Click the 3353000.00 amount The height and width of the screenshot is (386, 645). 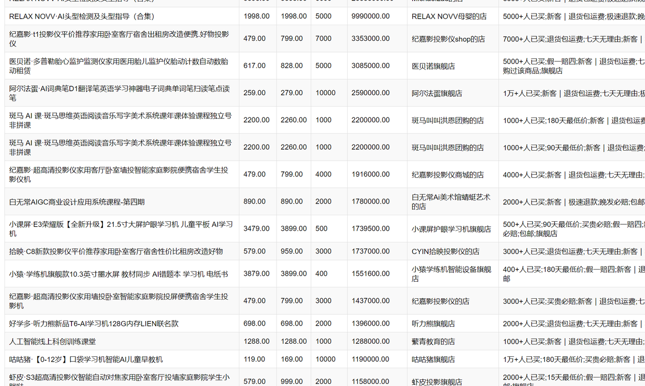pyautogui.click(x=370, y=38)
